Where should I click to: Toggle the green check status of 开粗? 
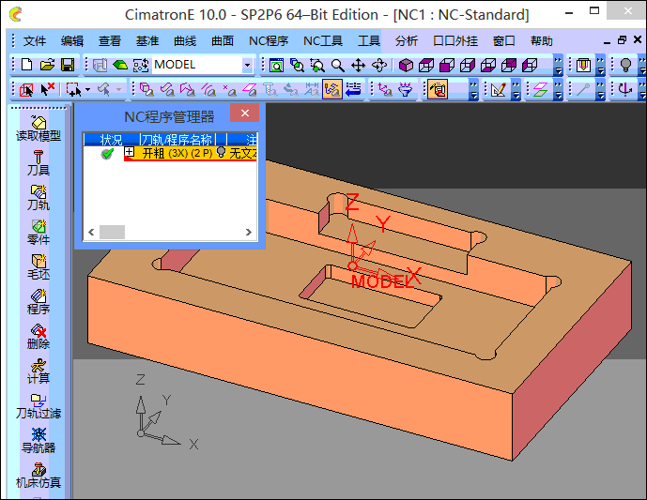[107, 154]
